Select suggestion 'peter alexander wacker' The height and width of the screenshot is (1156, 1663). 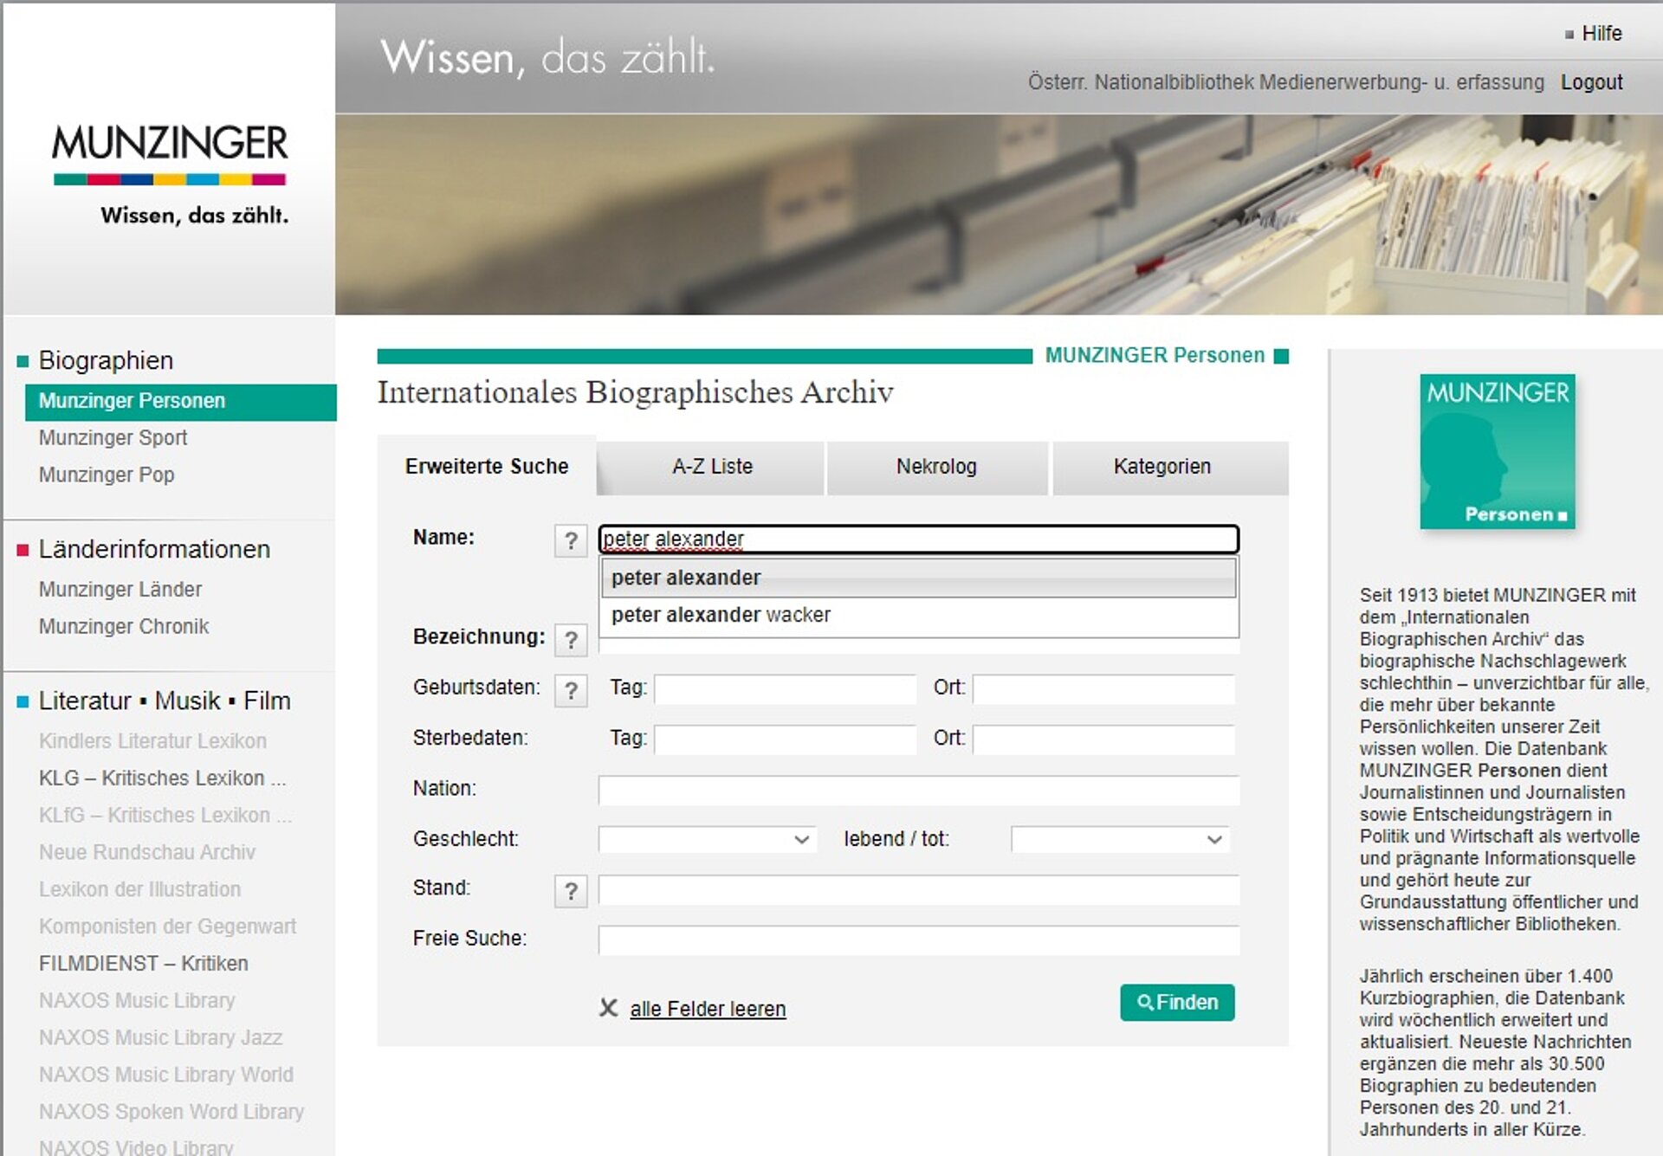(x=919, y=615)
